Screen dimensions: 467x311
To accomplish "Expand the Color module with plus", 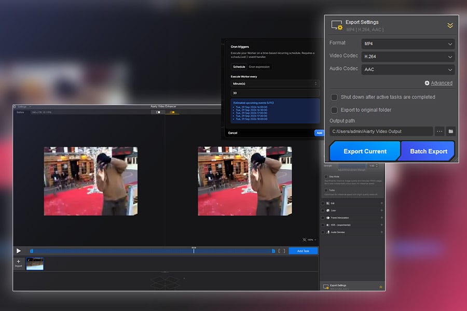I will [x=381, y=210].
